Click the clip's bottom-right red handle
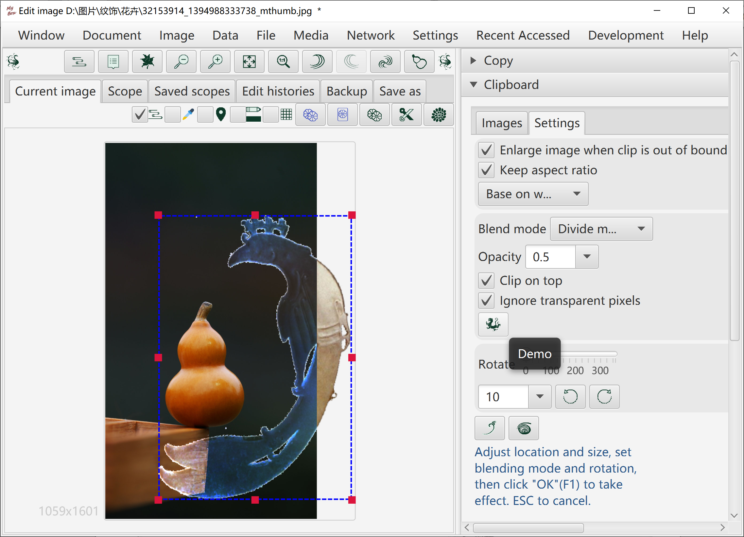Image resolution: width=744 pixels, height=537 pixels. [x=352, y=500]
